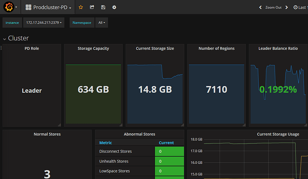Click the green Disconnect Stores value cell
This screenshot has height=179, width=308.
click(x=169, y=151)
